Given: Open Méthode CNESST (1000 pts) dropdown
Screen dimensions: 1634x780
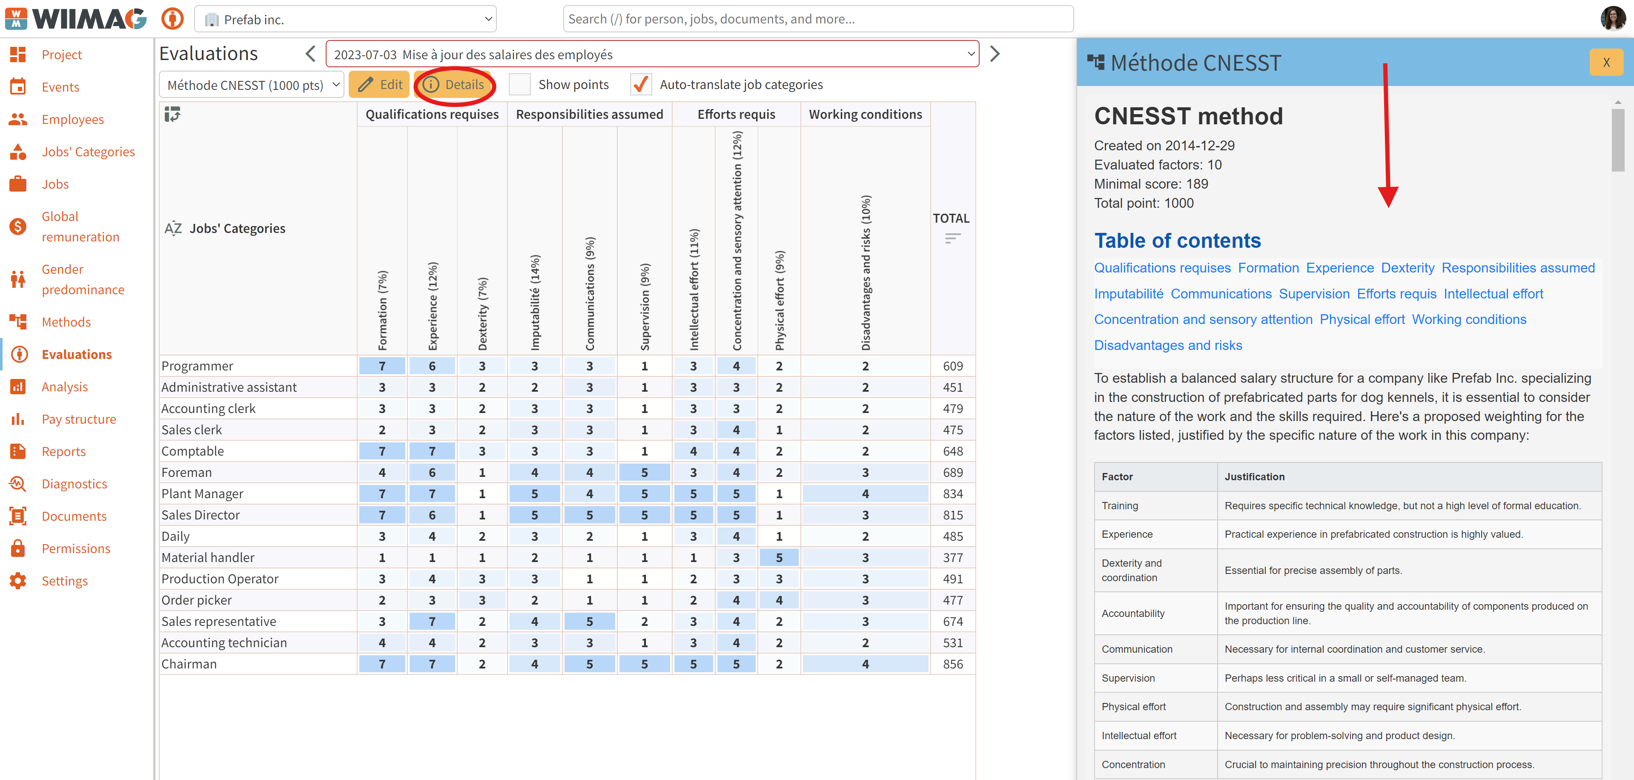Looking at the screenshot, I should (x=252, y=84).
